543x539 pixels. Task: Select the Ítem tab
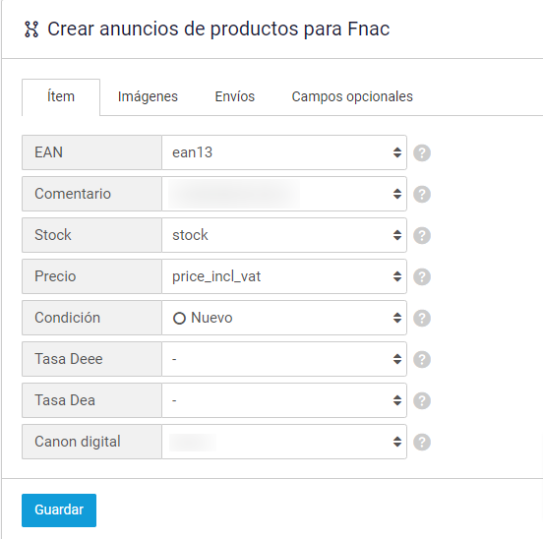61,96
